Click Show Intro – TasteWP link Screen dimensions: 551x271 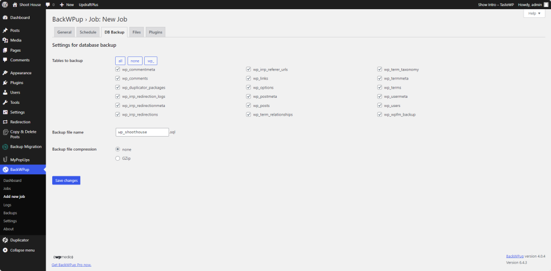coord(496,4)
